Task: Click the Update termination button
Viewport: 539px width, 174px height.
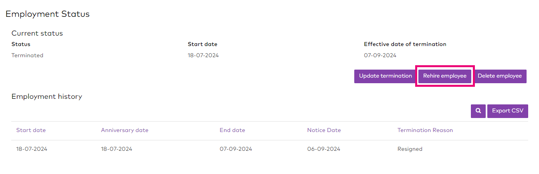Action: click(x=385, y=76)
